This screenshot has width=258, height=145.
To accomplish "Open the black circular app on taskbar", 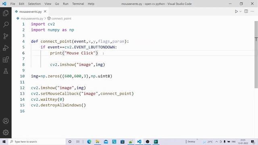I will tap(148, 141).
